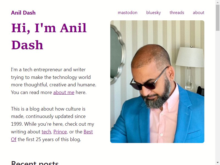Click the intro paragraph about tech entrepreneur
The width and height of the screenshot is (220, 165).
(54, 81)
